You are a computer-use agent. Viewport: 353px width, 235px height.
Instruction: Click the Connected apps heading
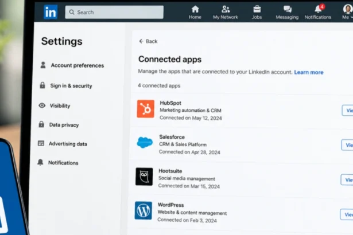[170, 60]
